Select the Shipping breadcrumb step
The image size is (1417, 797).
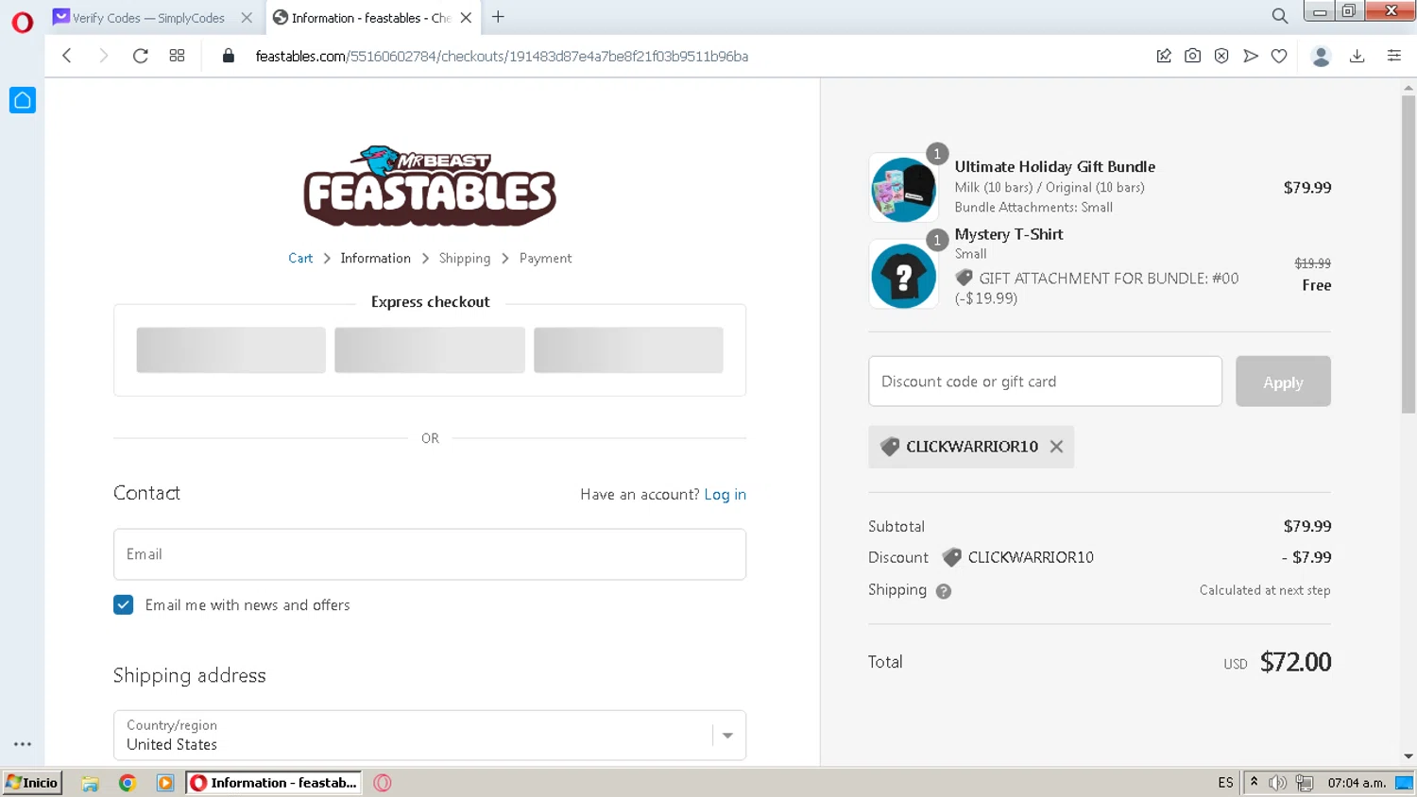coord(465,258)
